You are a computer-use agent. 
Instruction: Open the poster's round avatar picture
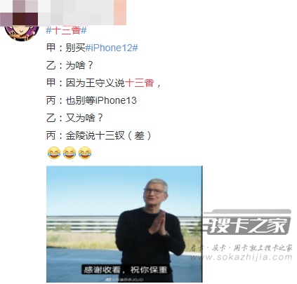coord(22,32)
